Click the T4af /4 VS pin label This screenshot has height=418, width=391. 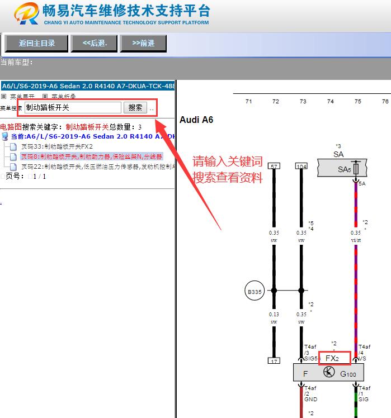tap(364, 353)
